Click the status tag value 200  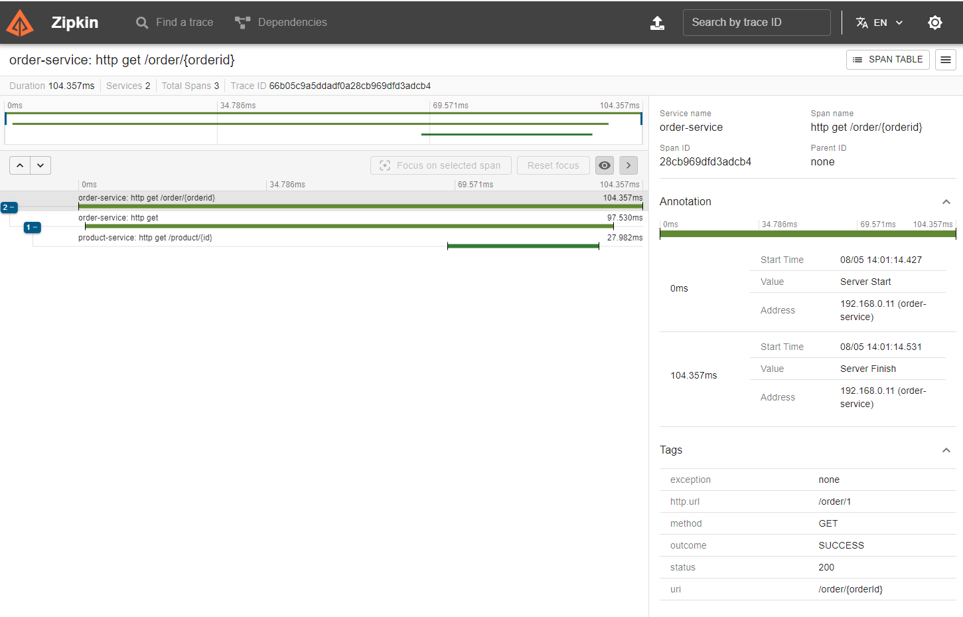(826, 567)
